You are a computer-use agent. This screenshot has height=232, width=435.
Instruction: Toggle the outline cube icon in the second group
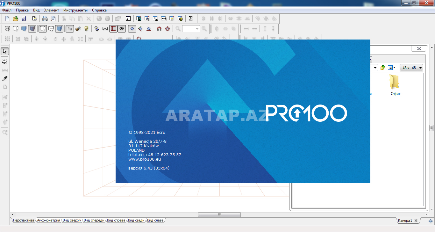[x=43, y=29]
